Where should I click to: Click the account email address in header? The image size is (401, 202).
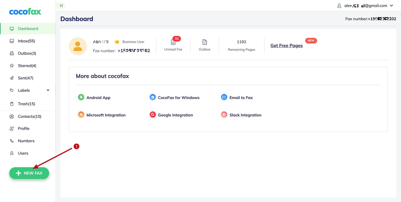click(x=365, y=6)
